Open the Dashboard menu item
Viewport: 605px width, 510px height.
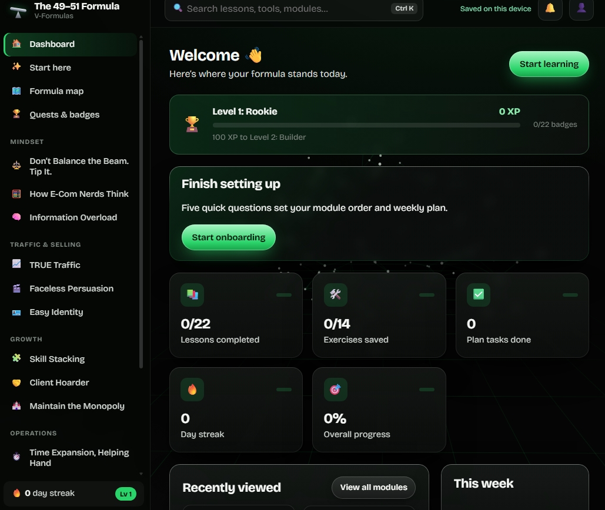70,44
